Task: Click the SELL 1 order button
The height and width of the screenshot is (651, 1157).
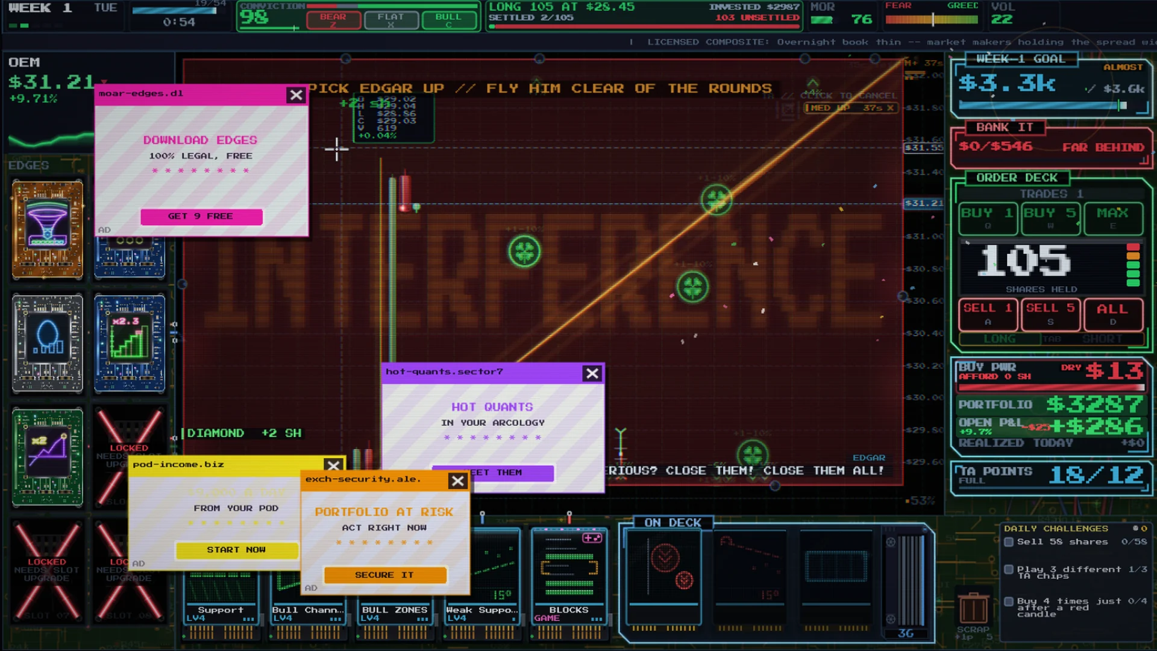Action: tap(988, 314)
